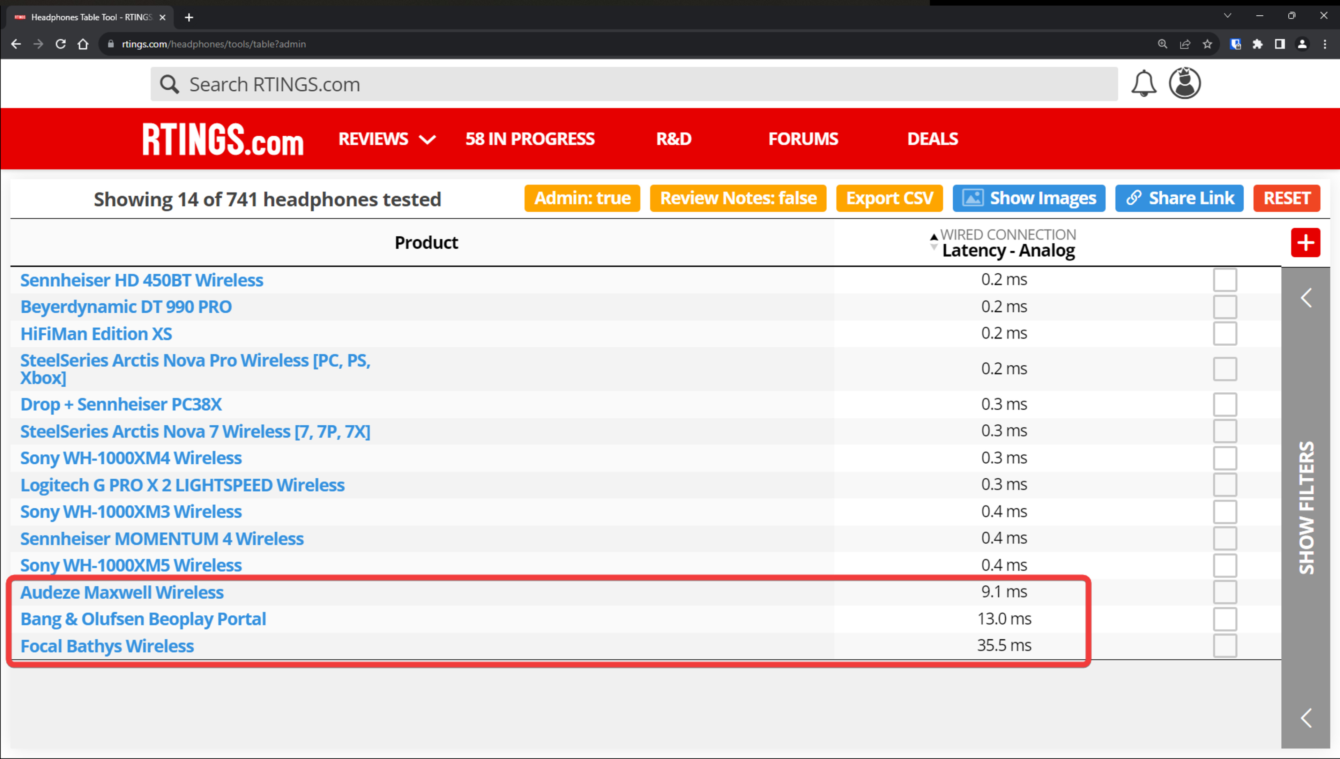1340x759 pixels.
Task: Select the Sony WH-1000XM4 Wireless checkbox
Action: click(1224, 458)
